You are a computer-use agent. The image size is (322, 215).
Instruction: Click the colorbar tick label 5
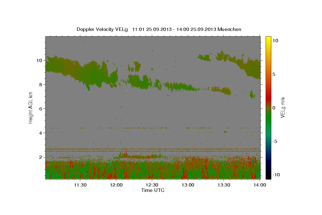(x=273, y=74)
